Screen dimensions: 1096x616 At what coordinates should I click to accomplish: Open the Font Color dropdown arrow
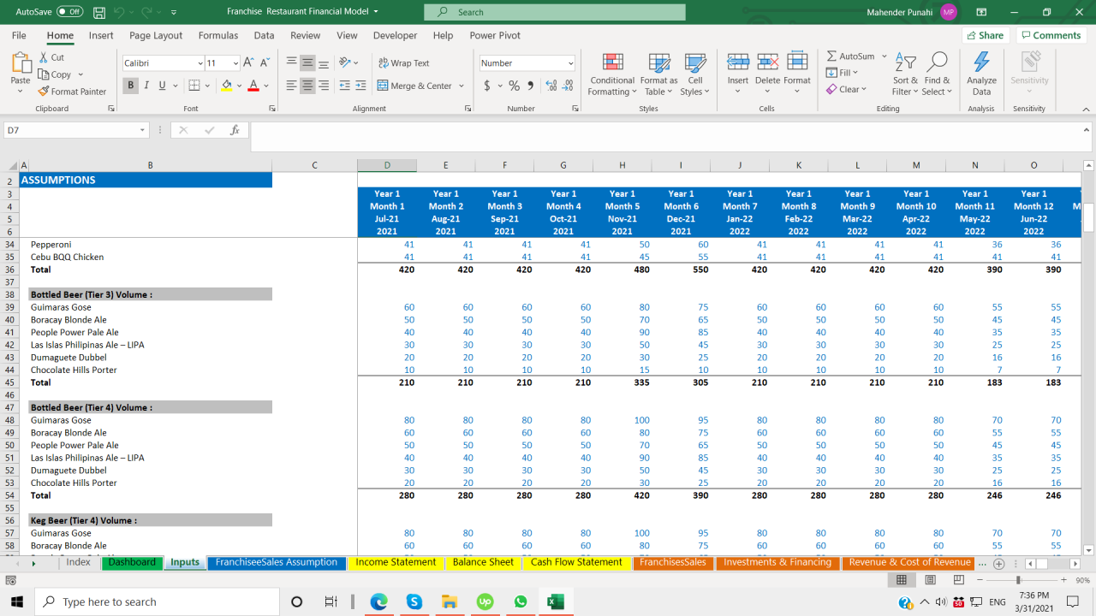coord(266,86)
